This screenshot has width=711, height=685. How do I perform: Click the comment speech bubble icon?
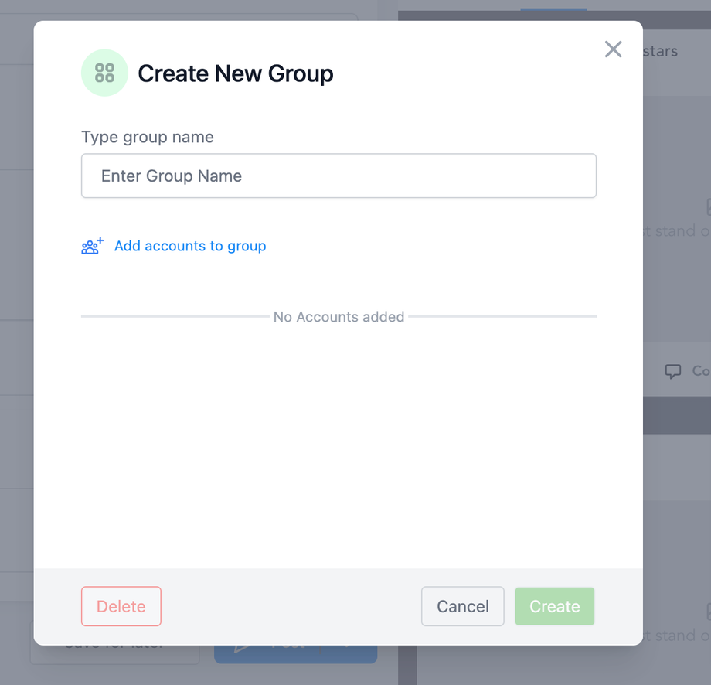click(x=673, y=371)
